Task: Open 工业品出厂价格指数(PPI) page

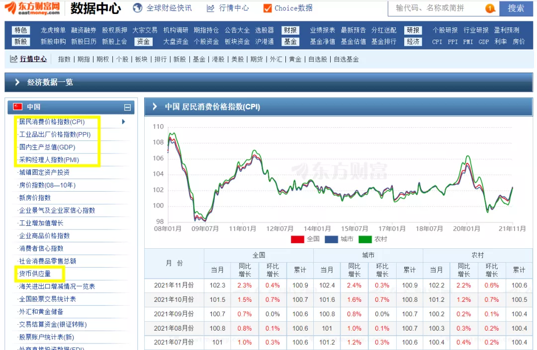Action: pos(55,134)
